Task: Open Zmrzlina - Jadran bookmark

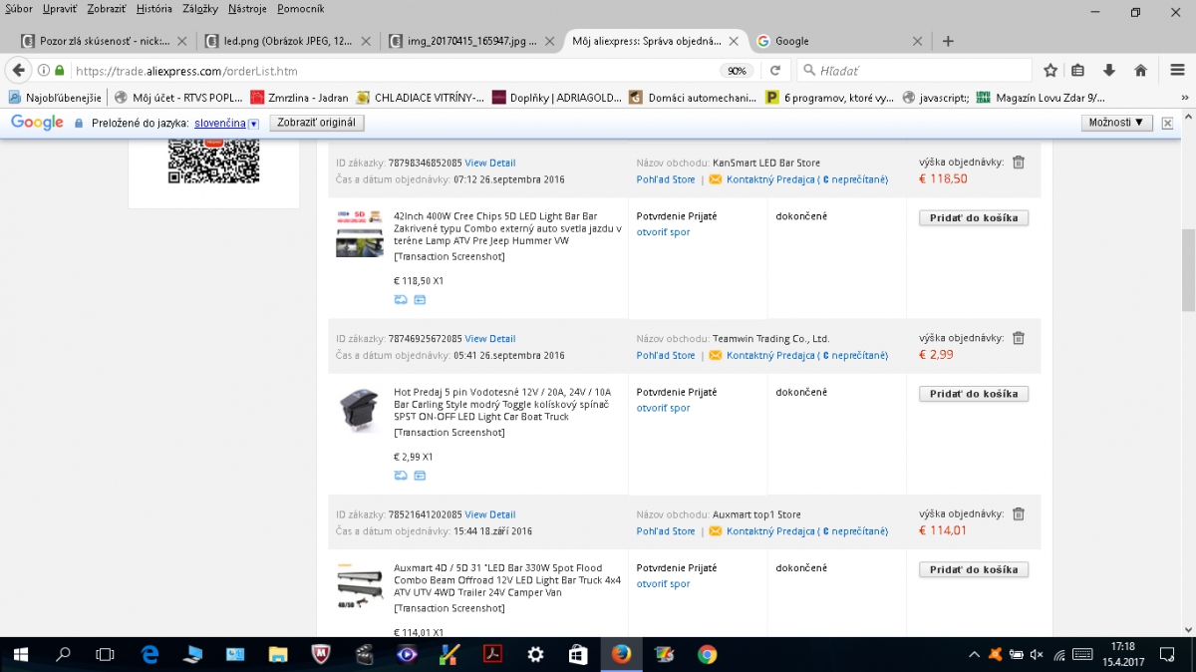Action: [302, 98]
